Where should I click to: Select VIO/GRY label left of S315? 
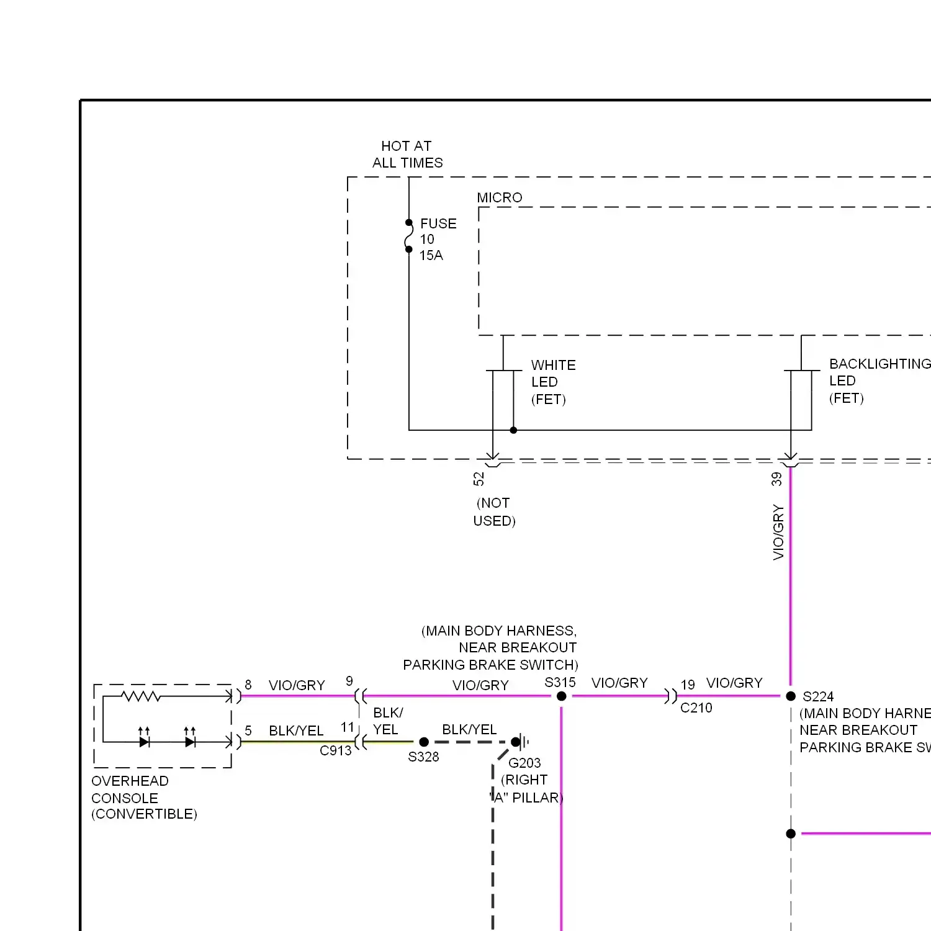(480, 685)
